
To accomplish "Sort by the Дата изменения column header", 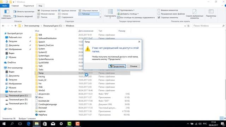I will [x=86, y=31].
